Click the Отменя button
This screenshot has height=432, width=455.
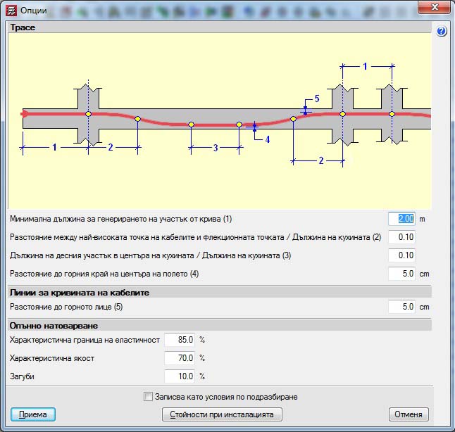(409, 414)
